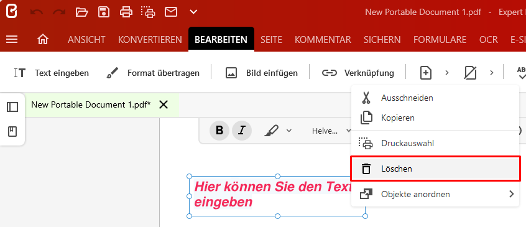526x227 pixels.
Task: Go to the Home screen icon
Action: pos(43,40)
